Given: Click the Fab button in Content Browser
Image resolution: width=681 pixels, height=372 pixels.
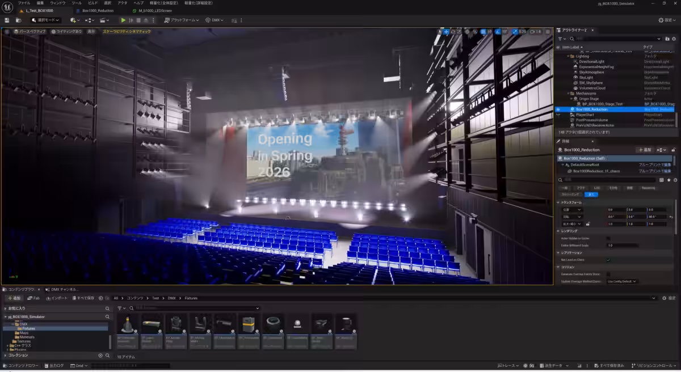Looking at the screenshot, I should (x=33, y=298).
